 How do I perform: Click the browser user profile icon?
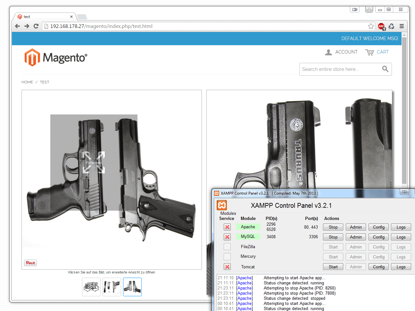click(369, 9)
